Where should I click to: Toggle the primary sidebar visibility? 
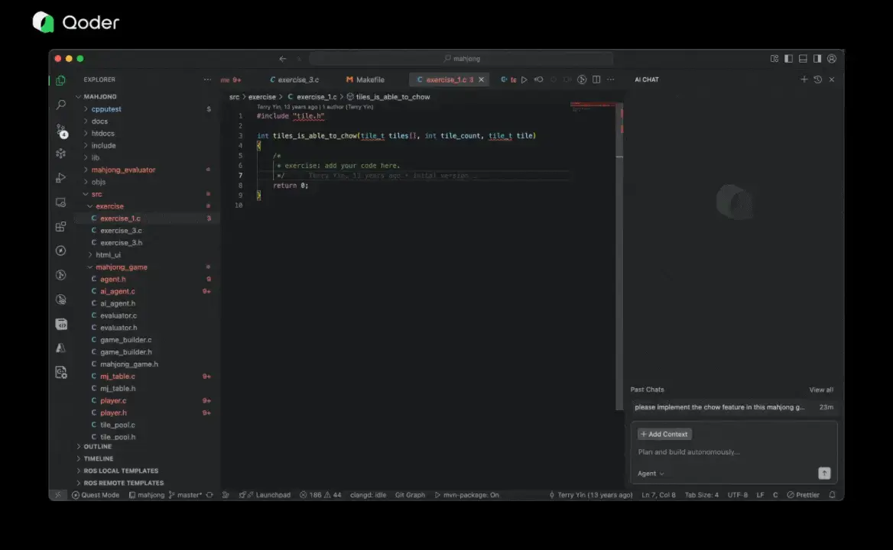788,59
